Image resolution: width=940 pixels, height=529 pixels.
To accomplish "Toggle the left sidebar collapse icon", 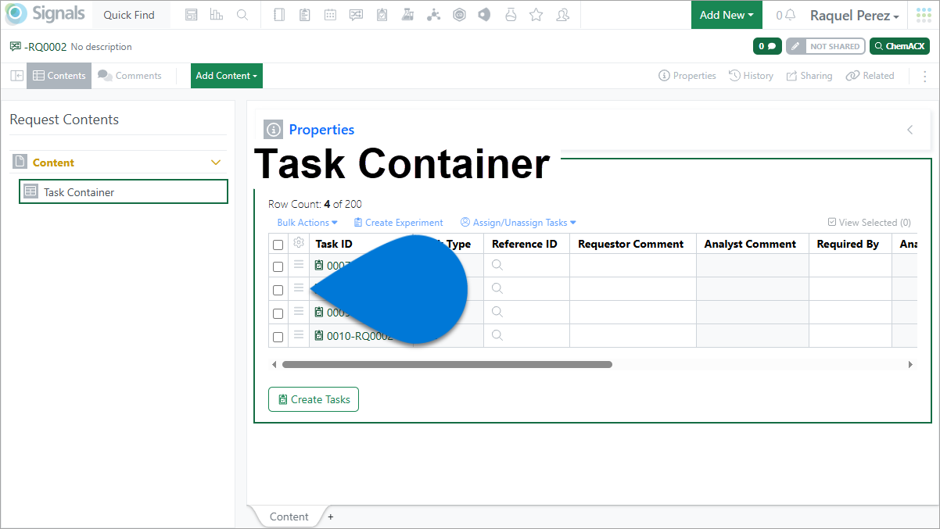I will 16,76.
